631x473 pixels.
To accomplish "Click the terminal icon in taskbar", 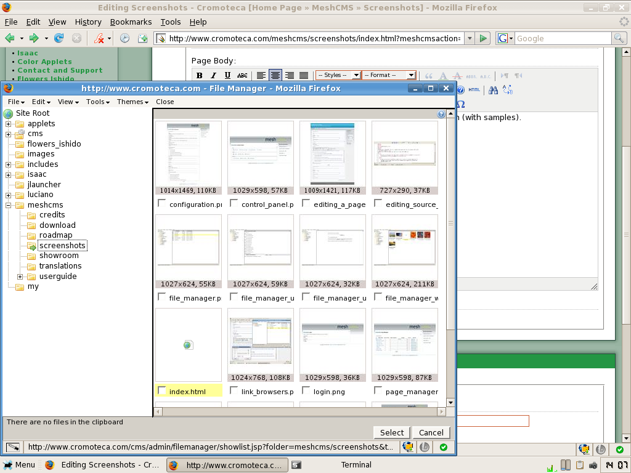I will tap(296, 465).
